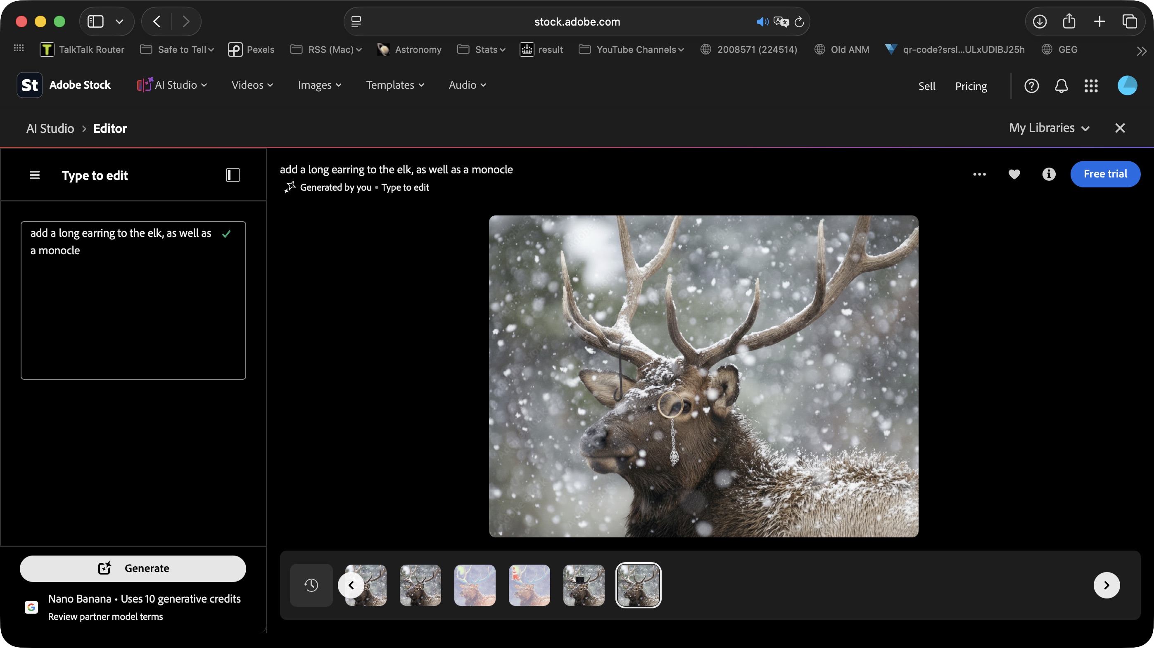
Task: Open the Old ANM bookmark
Action: coord(842,50)
